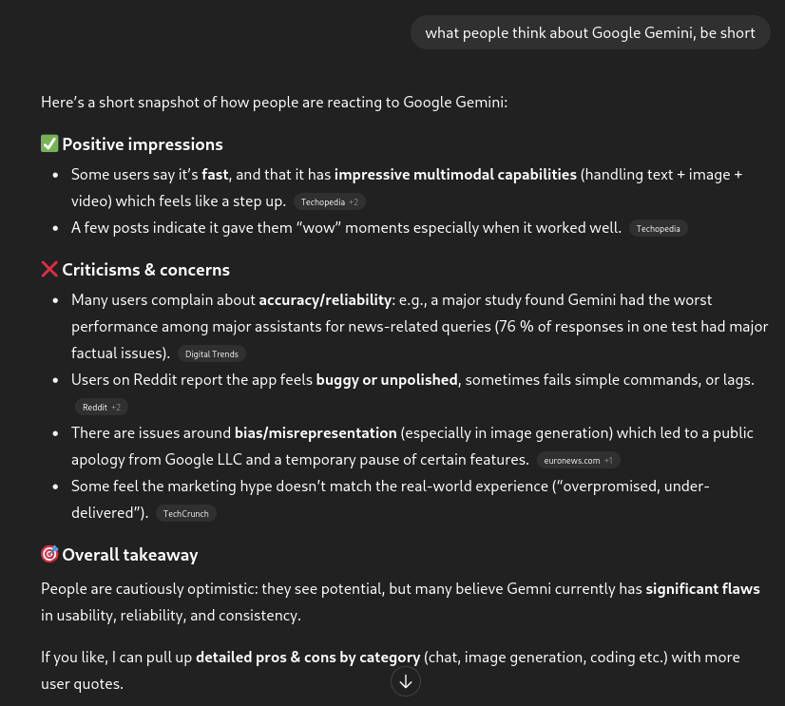Click the "Overall takeaway" heading

(130, 555)
